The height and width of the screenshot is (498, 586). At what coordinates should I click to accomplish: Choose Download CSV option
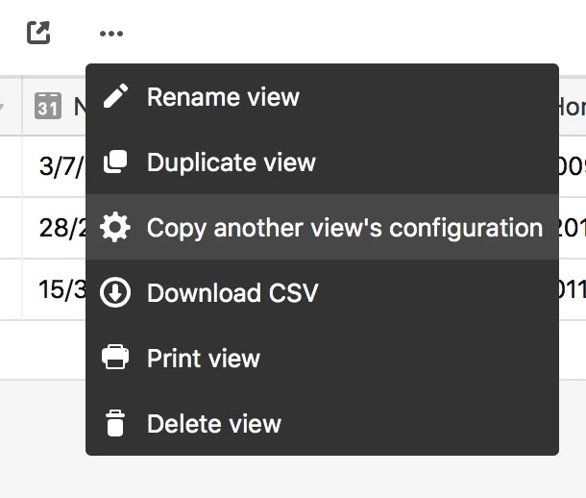[322, 292]
